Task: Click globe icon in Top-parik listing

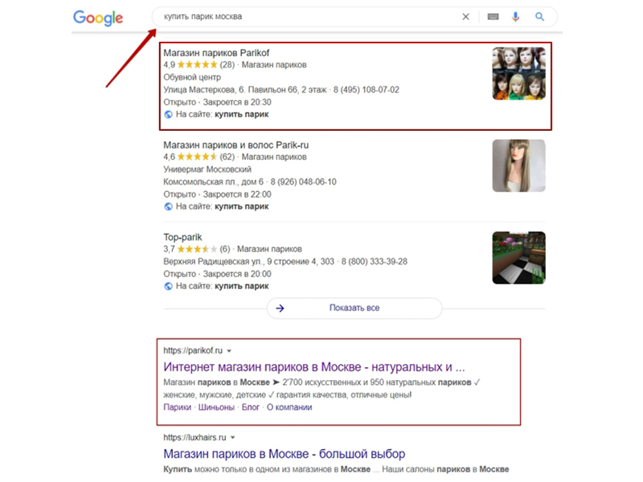Action: pyautogui.click(x=168, y=286)
